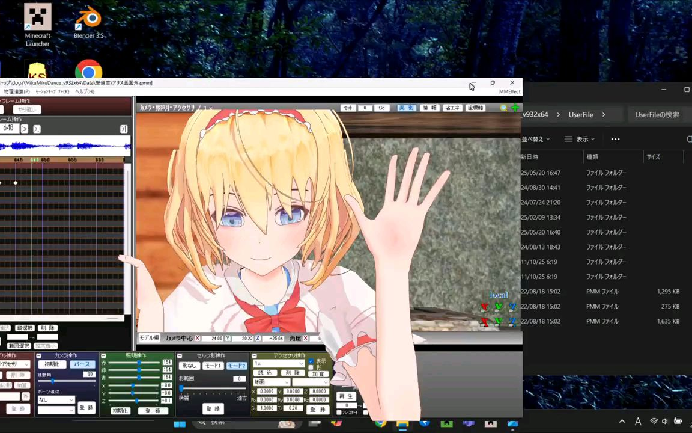Click the volume speaker icon in system tray

pyautogui.click(x=665, y=422)
